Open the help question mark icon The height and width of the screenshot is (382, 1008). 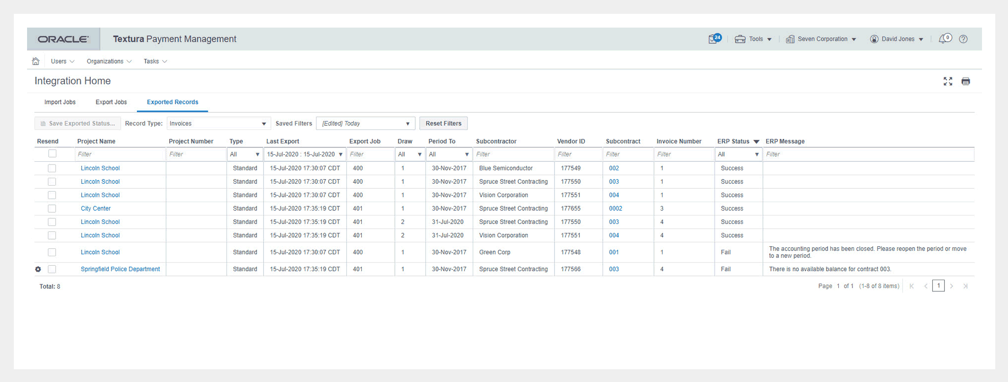tap(963, 39)
